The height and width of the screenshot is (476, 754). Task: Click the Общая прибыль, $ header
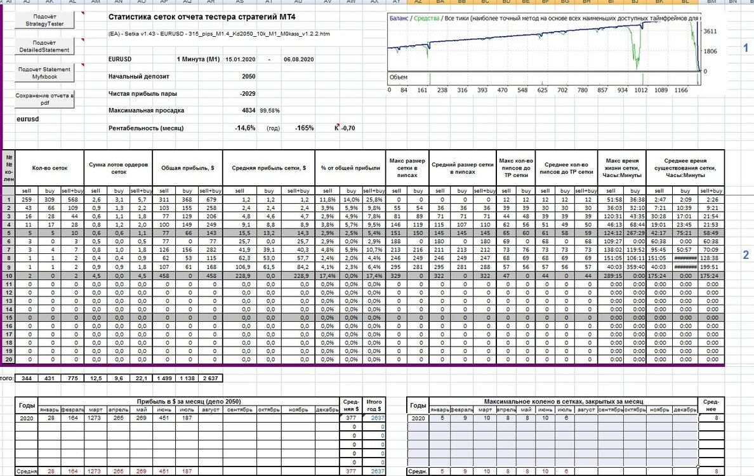point(187,168)
